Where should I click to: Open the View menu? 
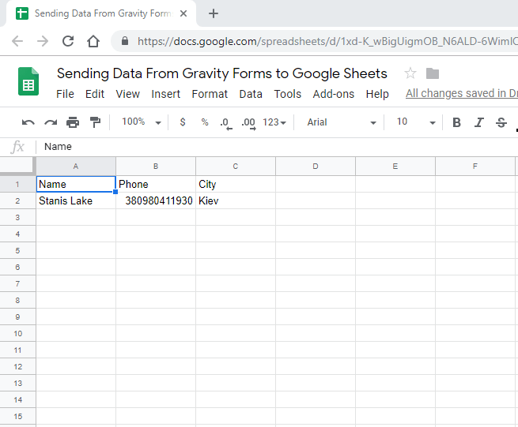127,94
